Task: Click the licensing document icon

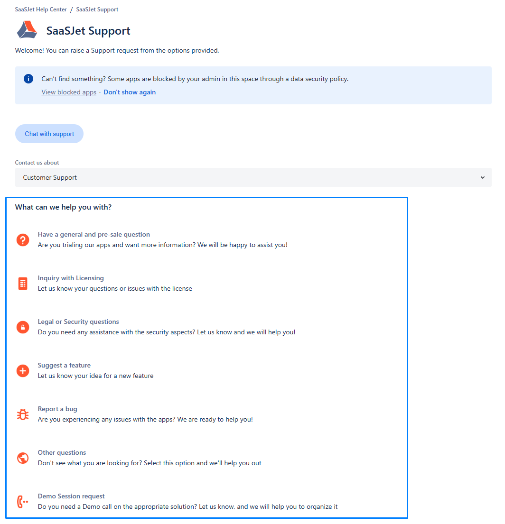Action: pyautogui.click(x=23, y=284)
